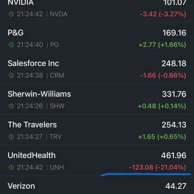Tap the clock icon next to CRM

pos(11,75)
